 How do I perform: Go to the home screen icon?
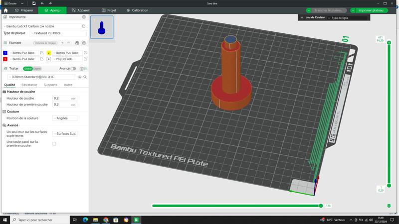pos(5,10)
